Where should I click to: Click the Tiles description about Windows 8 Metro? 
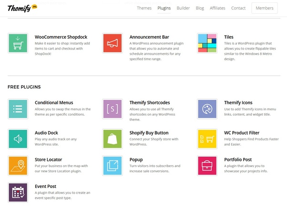tap(250, 51)
